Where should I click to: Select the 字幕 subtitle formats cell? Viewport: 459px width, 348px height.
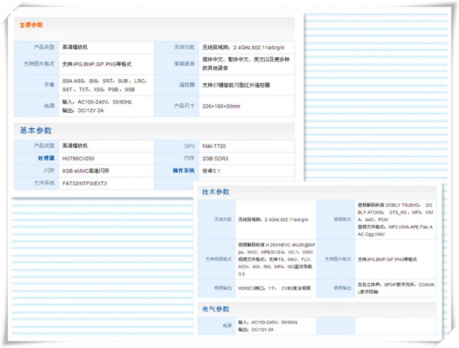(x=105, y=85)
